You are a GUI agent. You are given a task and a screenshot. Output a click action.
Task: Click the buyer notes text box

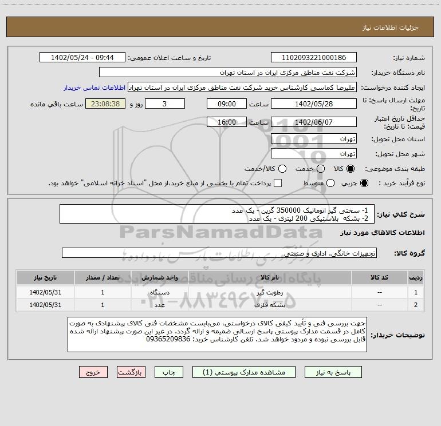pos(218,335)
